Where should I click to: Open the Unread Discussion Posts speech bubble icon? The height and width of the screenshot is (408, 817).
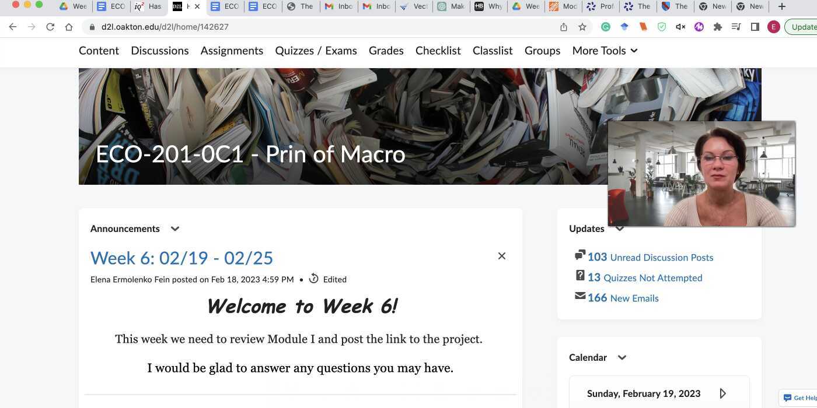(x=579, y=255)
